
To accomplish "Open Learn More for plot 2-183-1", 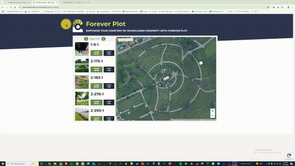I will pos(96,86).
